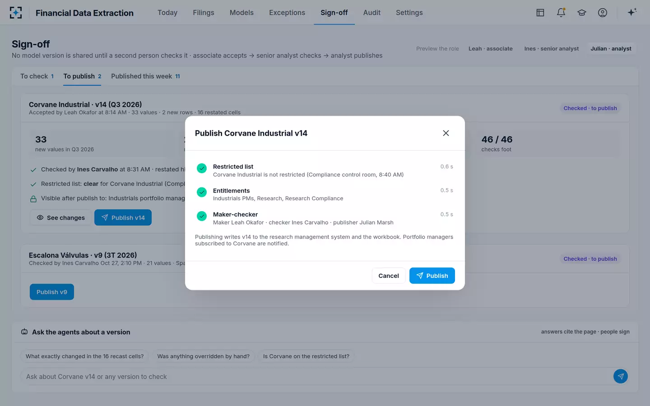The image size is (650, 406).
Task: Click Corvane's Checked · to publish status badge
Action: click(x=590, y=108)
